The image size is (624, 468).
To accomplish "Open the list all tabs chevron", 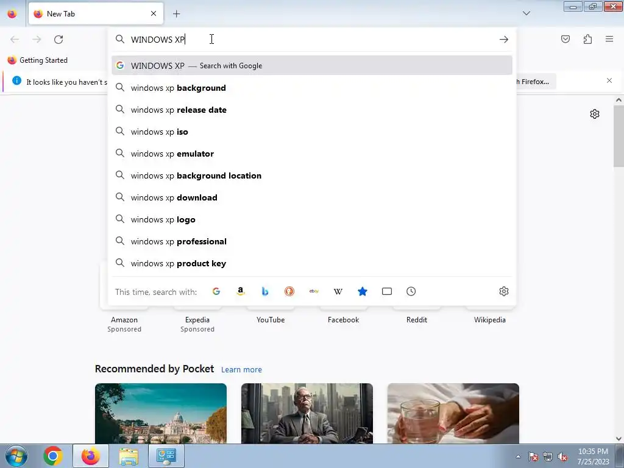I will [x=526, y=13].
